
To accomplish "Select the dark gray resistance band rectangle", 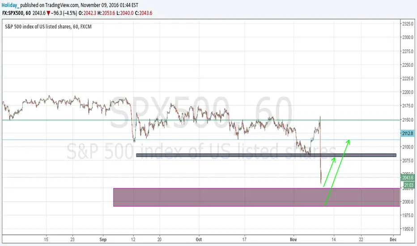I will tap(266, 155).
